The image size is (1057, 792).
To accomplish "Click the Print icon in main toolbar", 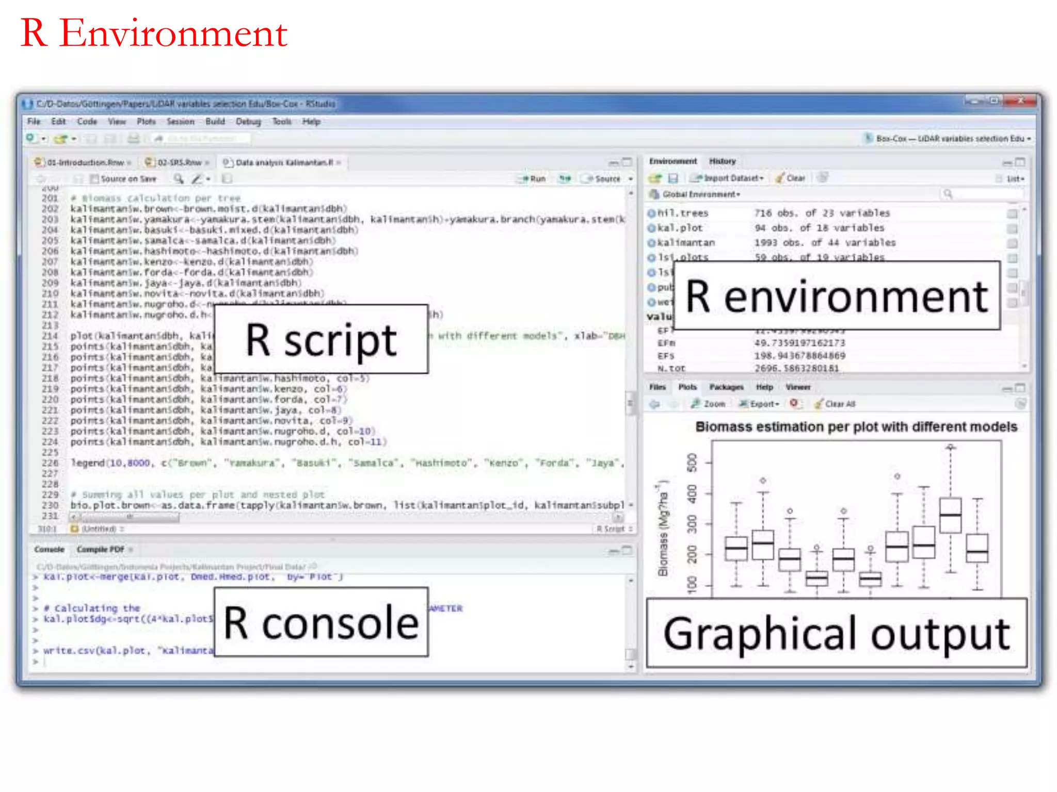I will [x=133, y=138].
